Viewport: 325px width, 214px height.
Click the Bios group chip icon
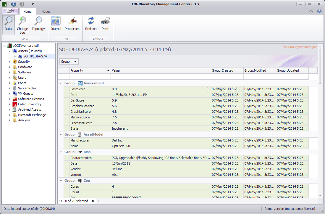pos(80,152)
